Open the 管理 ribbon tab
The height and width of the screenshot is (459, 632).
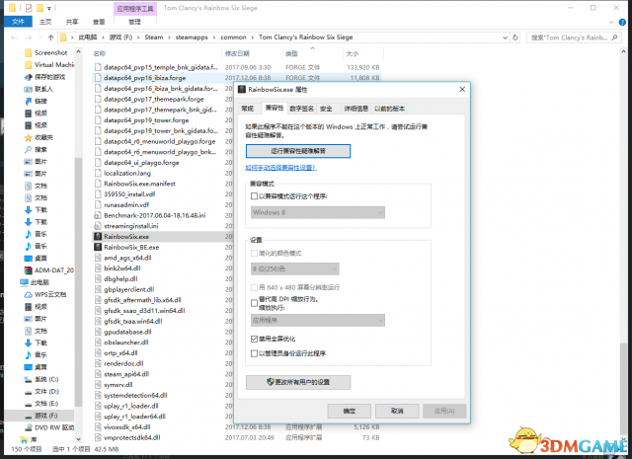pos(134,22)
